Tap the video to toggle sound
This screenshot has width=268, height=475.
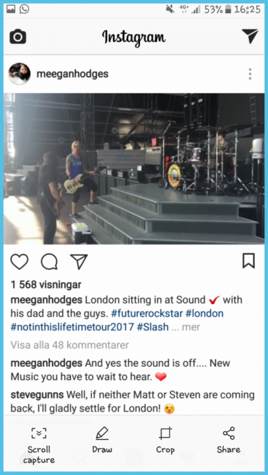point(134,168)
